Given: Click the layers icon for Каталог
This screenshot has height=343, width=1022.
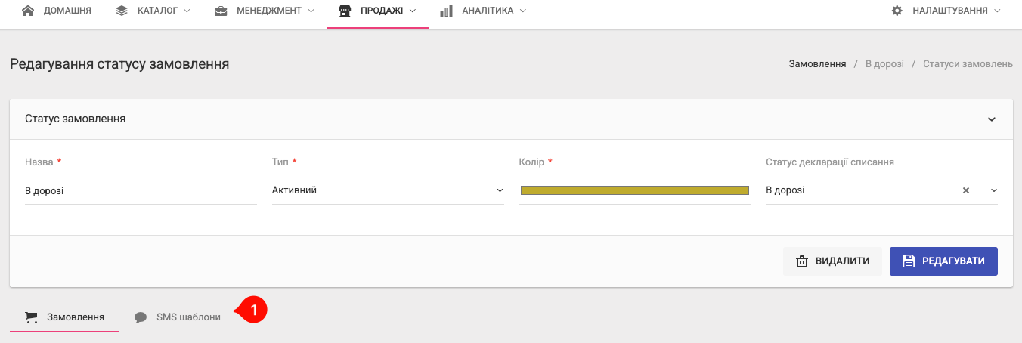Looking at the screenshot, I should [122, 11].
